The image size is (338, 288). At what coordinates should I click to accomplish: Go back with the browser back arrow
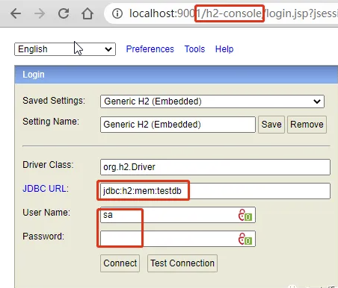(16, 13)
